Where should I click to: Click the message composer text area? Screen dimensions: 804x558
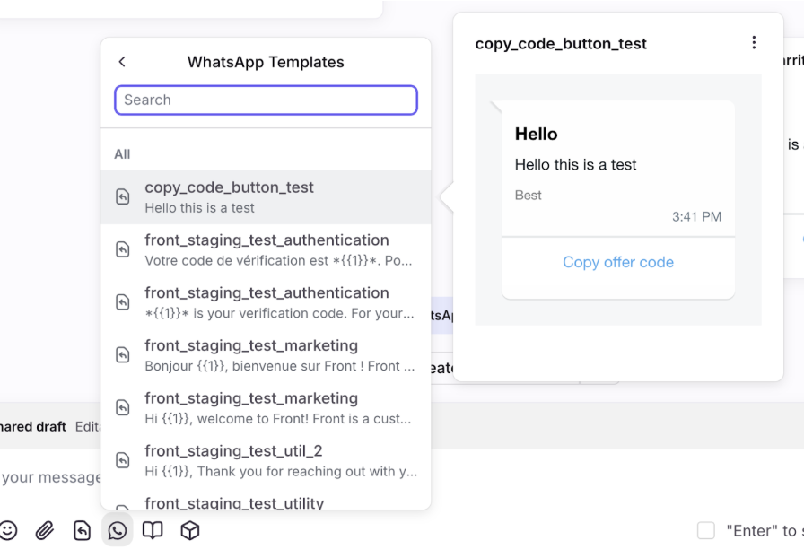50,477
